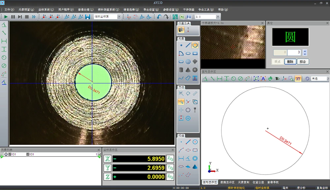This screenshot has height=190, width=330.
Task: Switch to the 数据显示区 tab
Action: tap(228, 182)
